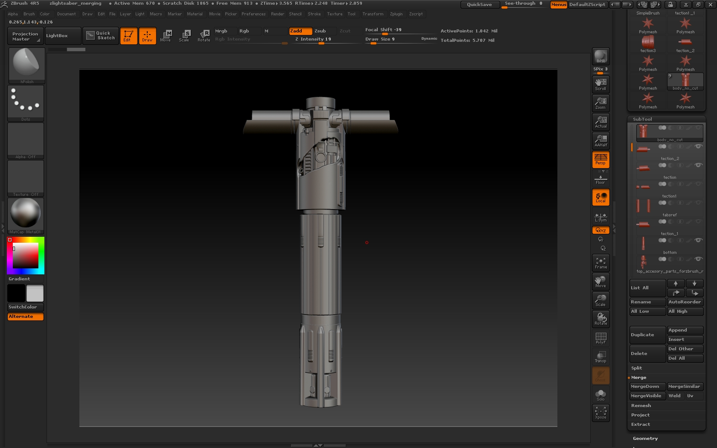Viewport: 717px width, 448px height.
Task: Collapse the SubTool palette section
Action: pyautogui.click(x=642, y=119)
